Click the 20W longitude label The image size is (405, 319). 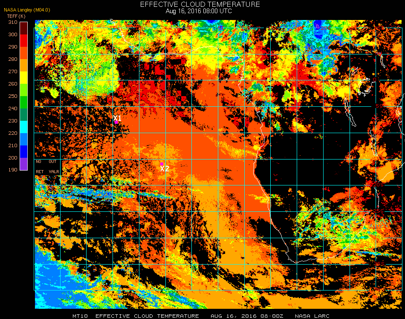[x=88, y=28]
